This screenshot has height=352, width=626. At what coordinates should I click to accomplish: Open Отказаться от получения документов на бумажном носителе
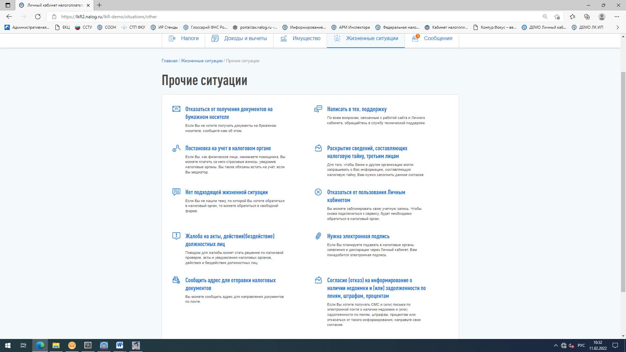(x=229, y=113)
